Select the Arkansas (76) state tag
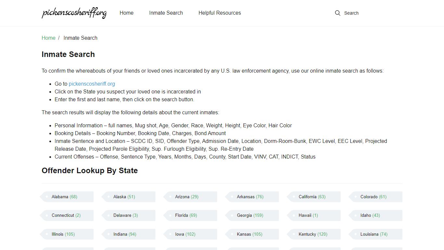This screenshot has width=444, height=250. [x=252, y=197]
